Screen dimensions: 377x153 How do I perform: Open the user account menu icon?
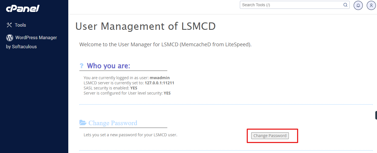371,5
